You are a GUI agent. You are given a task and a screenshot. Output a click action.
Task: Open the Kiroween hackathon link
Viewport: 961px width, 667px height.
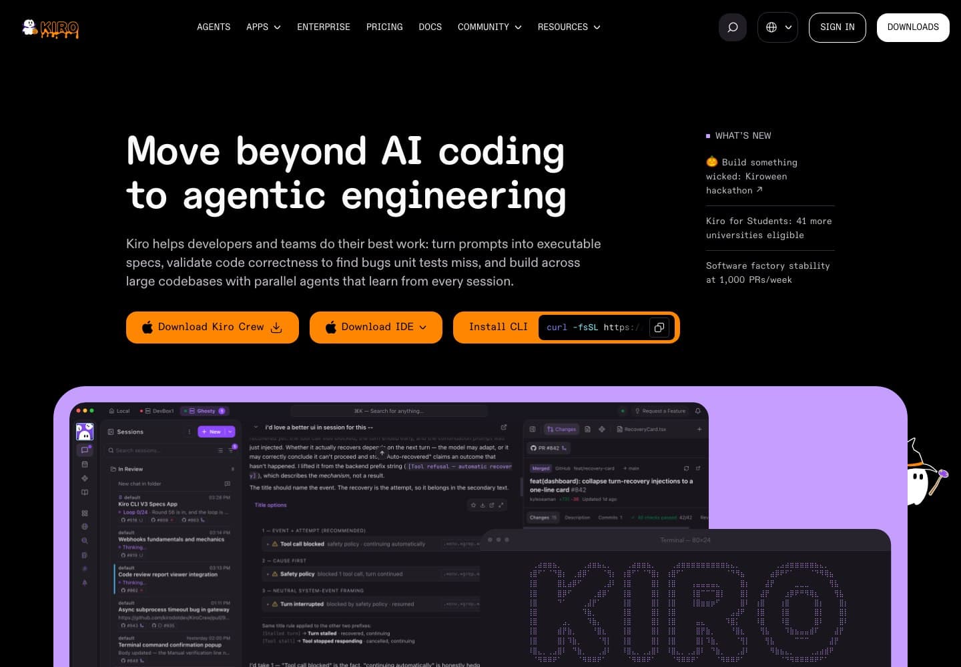coord(751,176)
